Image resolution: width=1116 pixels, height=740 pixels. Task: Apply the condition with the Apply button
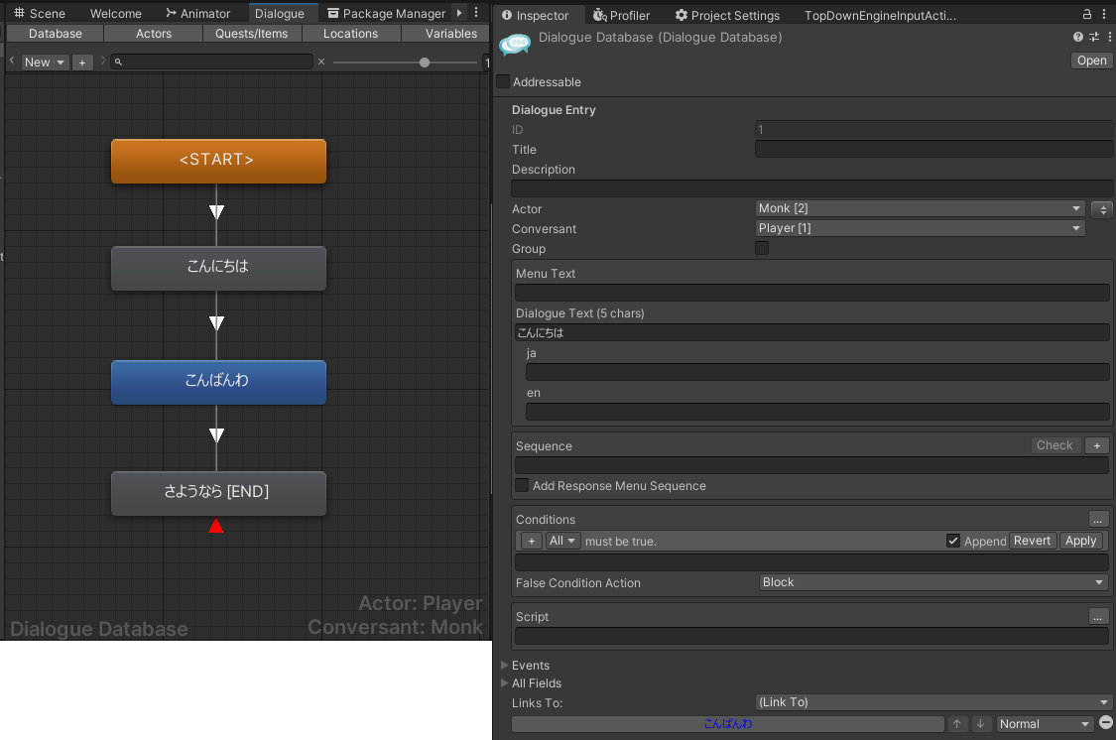pyautogui.click(x=1081, y=541)
